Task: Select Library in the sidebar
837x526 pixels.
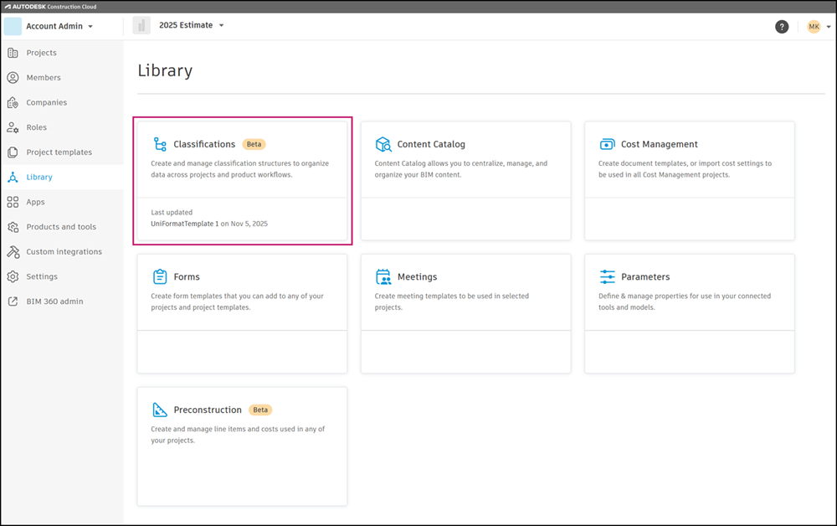Action: point(39,178)
